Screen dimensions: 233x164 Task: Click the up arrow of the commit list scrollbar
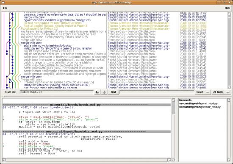click(x=230, y=14)
